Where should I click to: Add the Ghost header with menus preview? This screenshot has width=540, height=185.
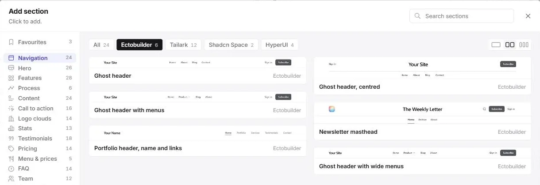197,97
